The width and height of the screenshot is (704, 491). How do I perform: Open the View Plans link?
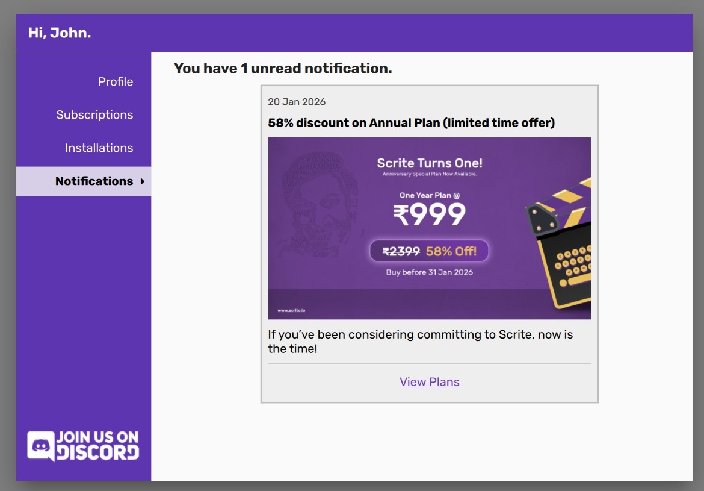point(429,382)
